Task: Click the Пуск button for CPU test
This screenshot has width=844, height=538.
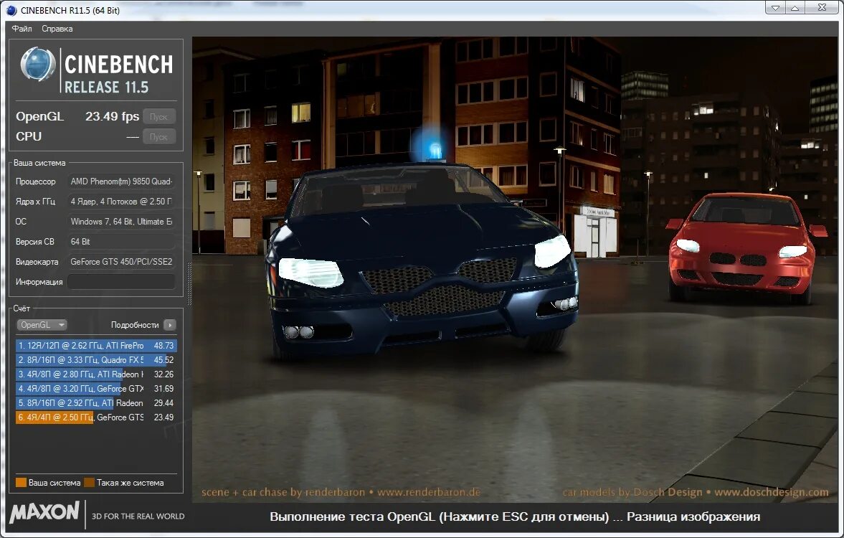Action: 158,137
